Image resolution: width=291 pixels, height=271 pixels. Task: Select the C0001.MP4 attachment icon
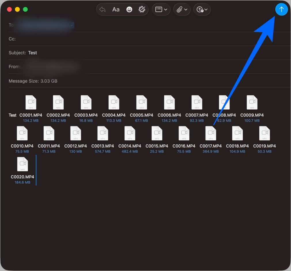pos(31,102)
